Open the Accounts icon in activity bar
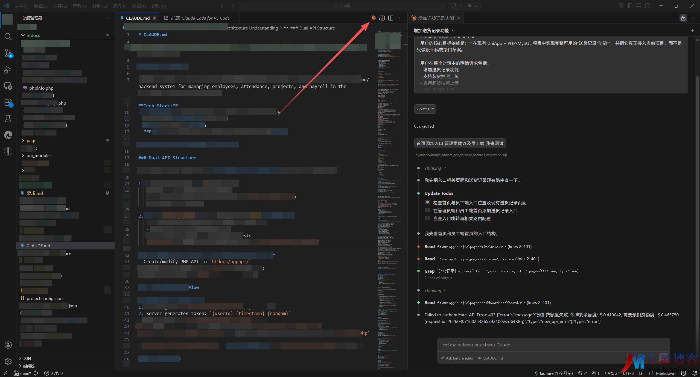The height and width of the screenshot is (377, 700). [8, 345]
